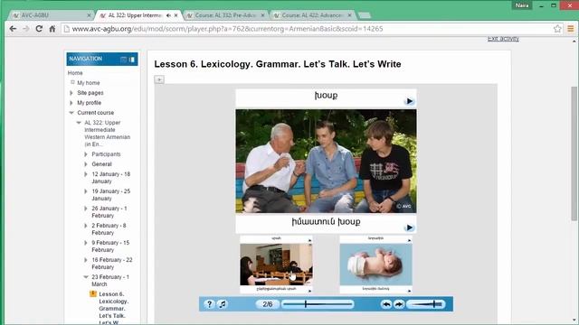Expand the 26 January - 1 February section
Viewport: 579px width, 325px height.
(x=86, y=209)
